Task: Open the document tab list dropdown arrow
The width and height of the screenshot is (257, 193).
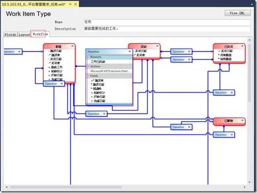Action: (252, 4)
